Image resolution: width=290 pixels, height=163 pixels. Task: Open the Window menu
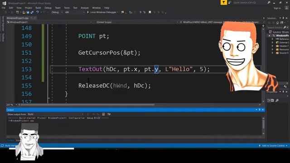point(97,8)
